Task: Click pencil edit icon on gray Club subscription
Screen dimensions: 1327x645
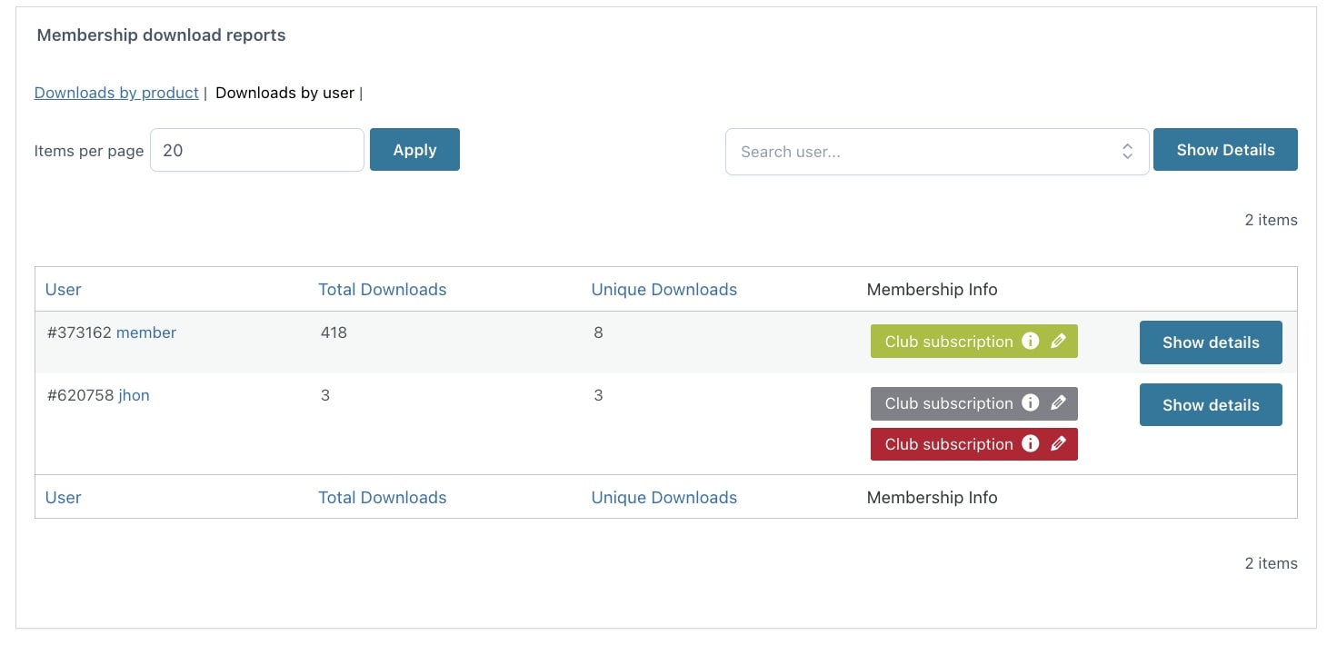Action: 1058,403
